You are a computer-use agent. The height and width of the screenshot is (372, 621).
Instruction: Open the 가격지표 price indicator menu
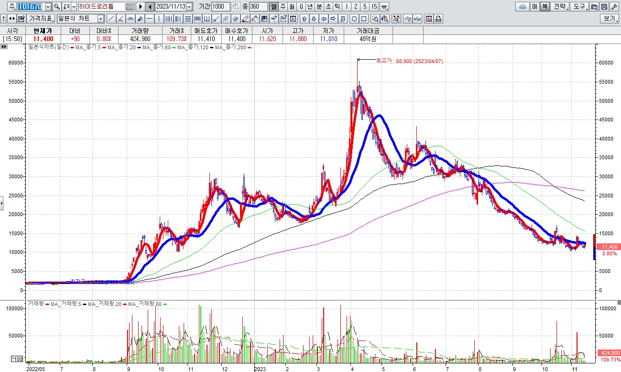tap(41, 19)
